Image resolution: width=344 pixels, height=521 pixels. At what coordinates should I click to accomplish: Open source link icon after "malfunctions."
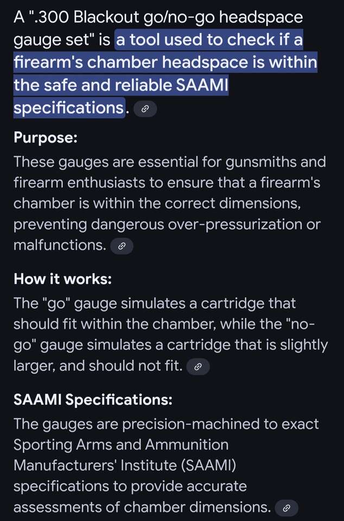122,246
